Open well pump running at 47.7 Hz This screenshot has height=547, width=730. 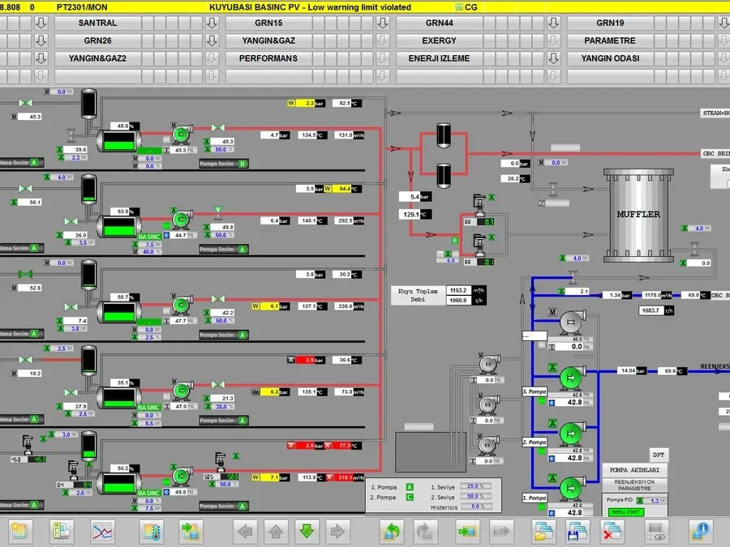tap(182, 306)
